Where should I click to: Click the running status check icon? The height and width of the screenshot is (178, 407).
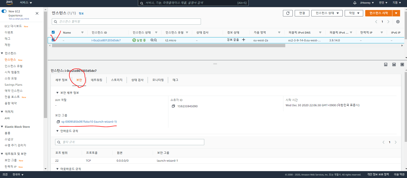134,40
